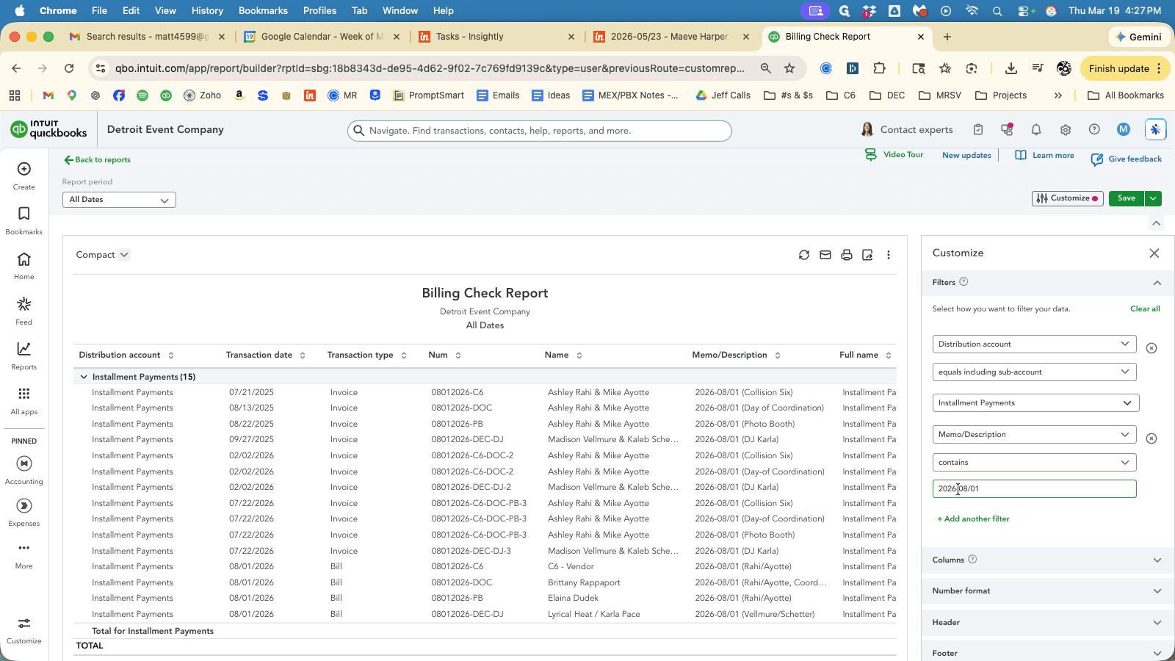Click the Customize button
1175x661 pixels.
1068,198
